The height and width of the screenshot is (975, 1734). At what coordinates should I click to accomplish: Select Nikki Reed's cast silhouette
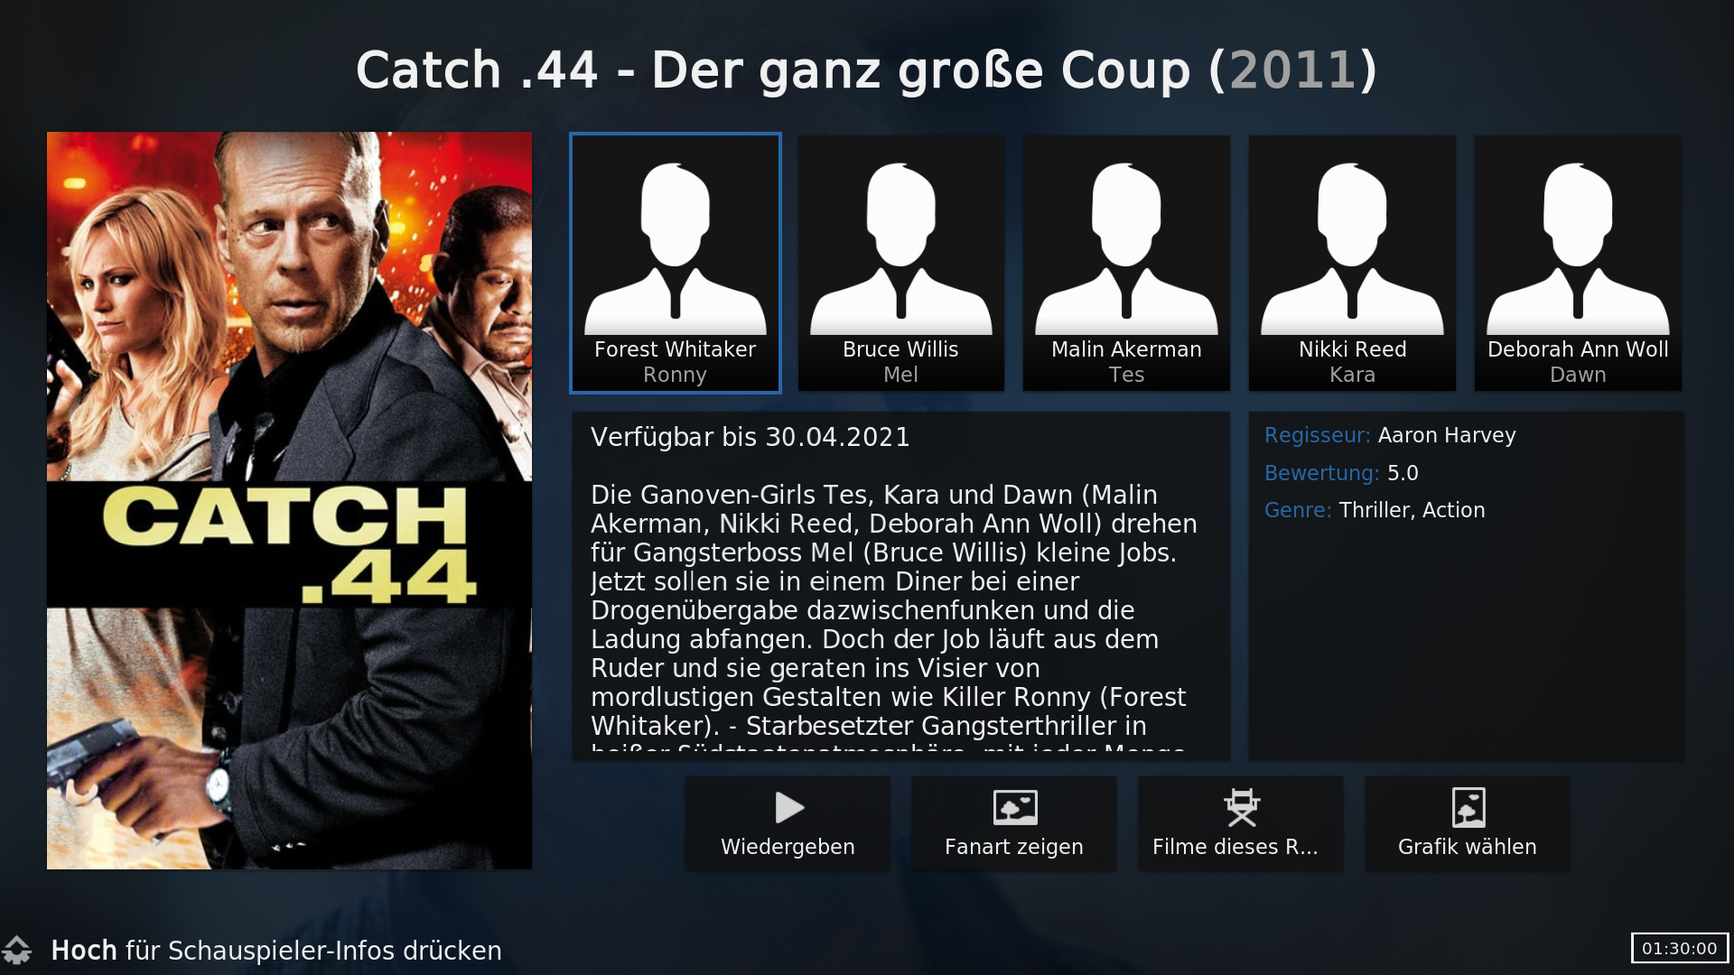click(1352, 248)
